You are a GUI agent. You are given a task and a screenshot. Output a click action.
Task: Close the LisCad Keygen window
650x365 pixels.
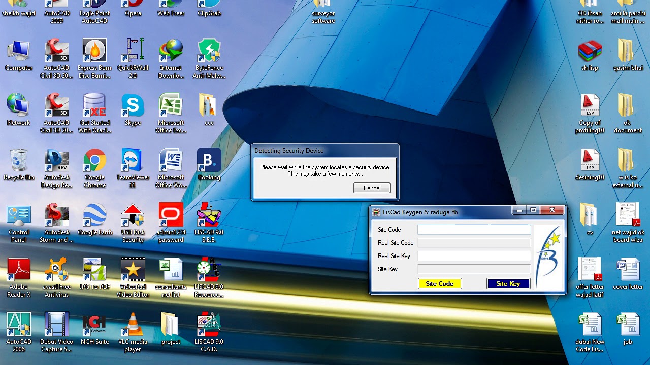pos(551,210)
